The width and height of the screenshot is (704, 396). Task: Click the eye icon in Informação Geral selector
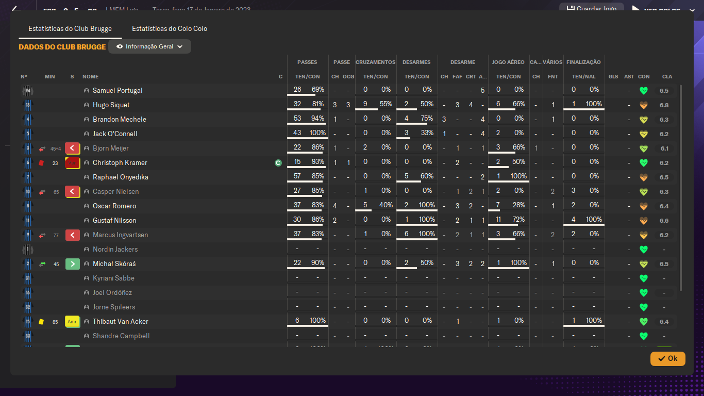120,46
